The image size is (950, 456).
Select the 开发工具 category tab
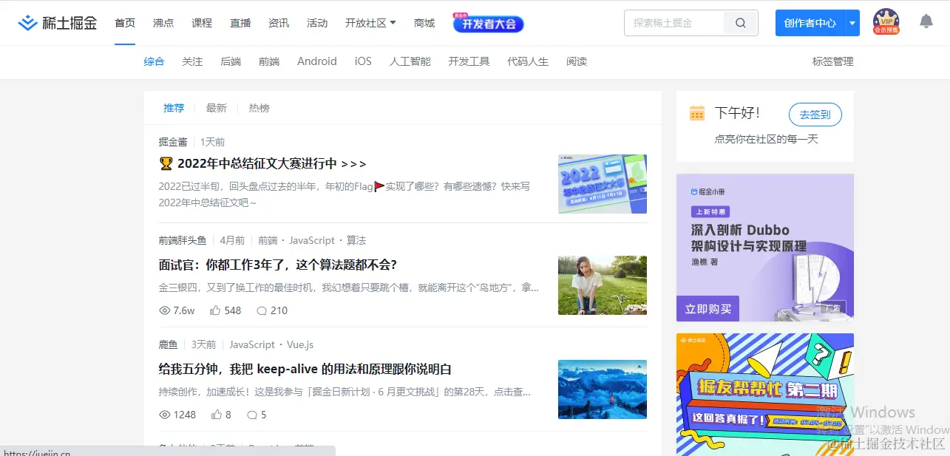pos(469,61)
